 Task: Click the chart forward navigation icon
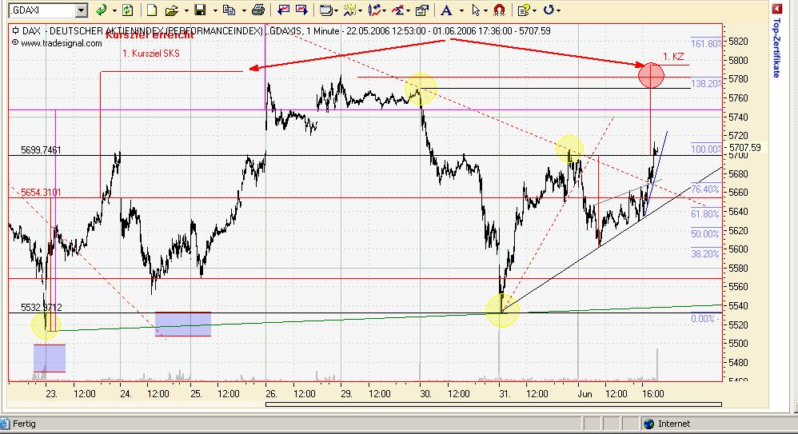(301, 10)
